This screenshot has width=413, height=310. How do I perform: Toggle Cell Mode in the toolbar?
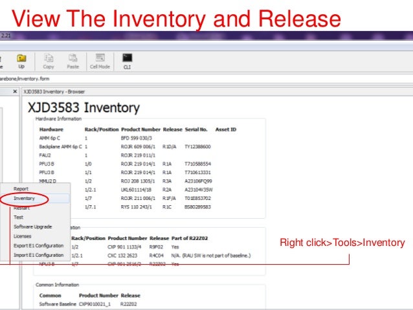pos(100,61)
